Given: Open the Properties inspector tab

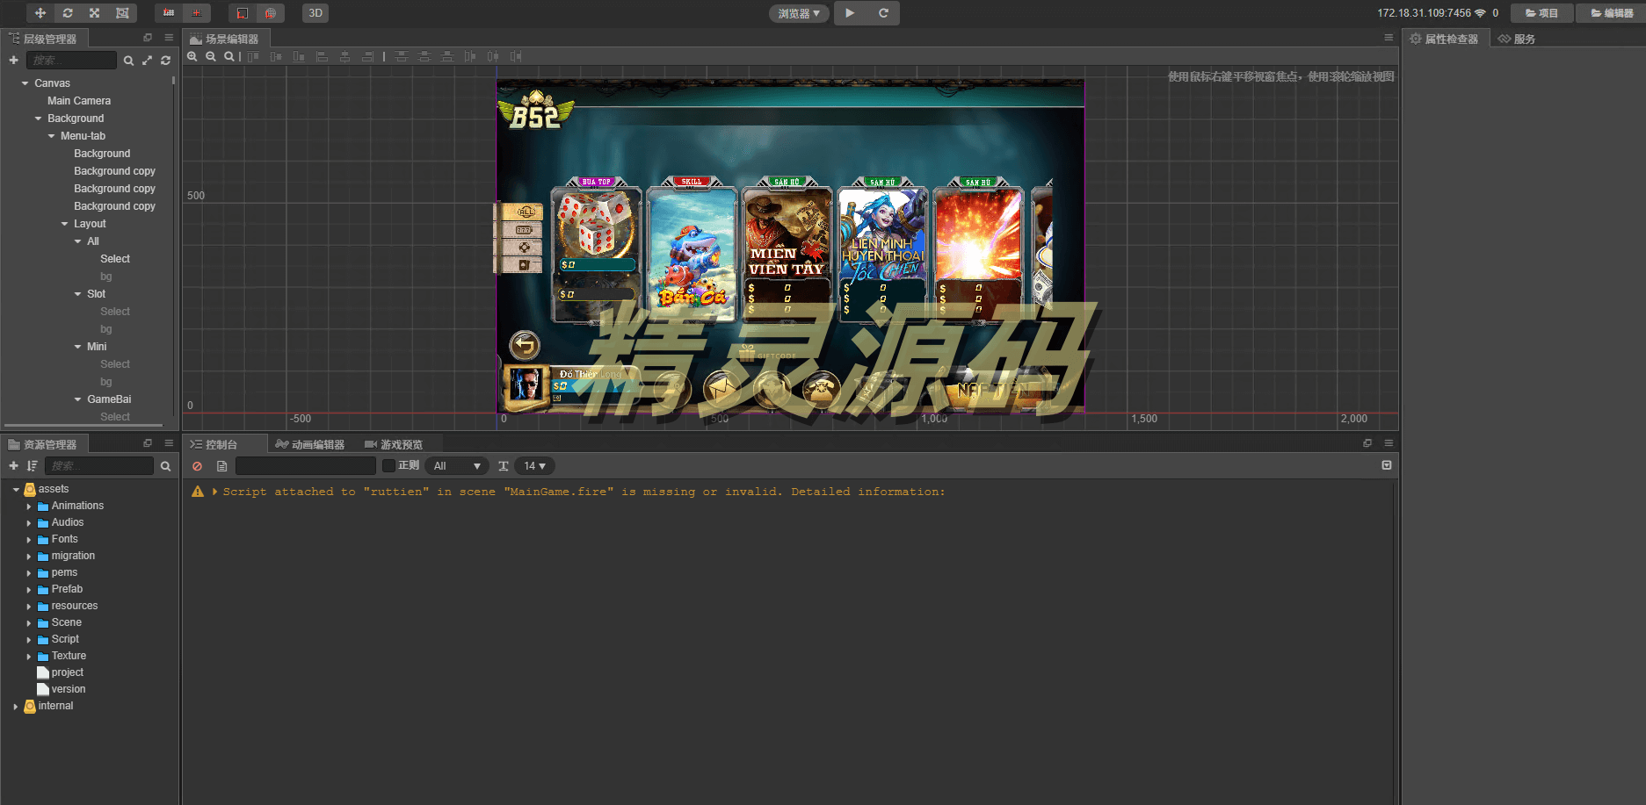Looking at the screenshot, I should [1445, 39].
